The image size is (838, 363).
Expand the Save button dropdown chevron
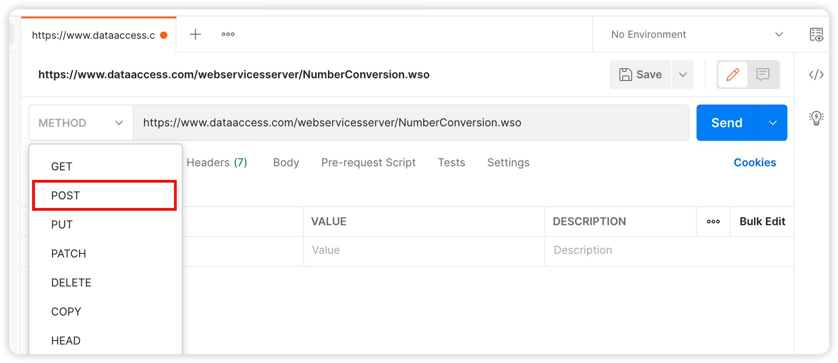pyautogui.click(x=683, y=75)
